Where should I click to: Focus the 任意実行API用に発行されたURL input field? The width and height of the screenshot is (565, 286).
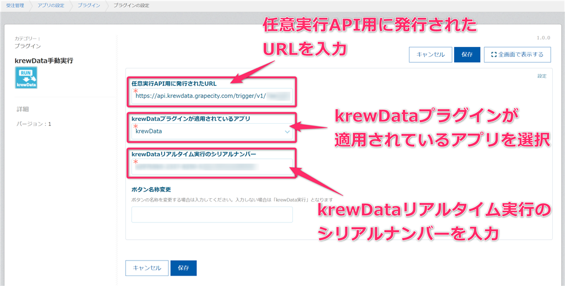coord(212,96)
